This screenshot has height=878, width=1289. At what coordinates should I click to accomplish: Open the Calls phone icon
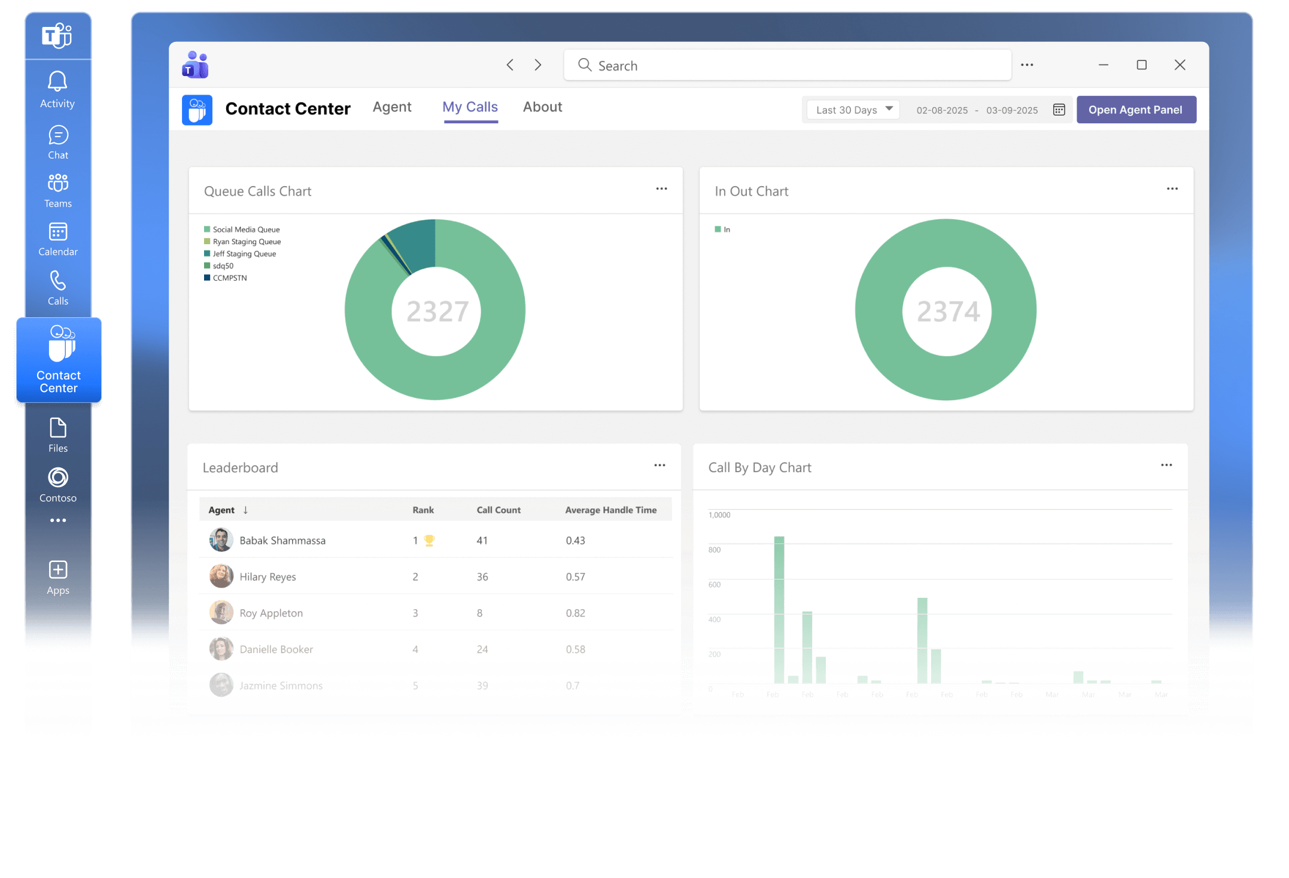58,281
